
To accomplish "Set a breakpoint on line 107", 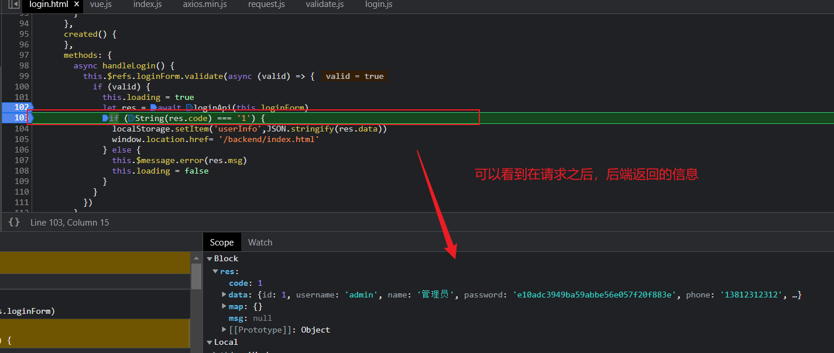I will (x=21, y=160).
